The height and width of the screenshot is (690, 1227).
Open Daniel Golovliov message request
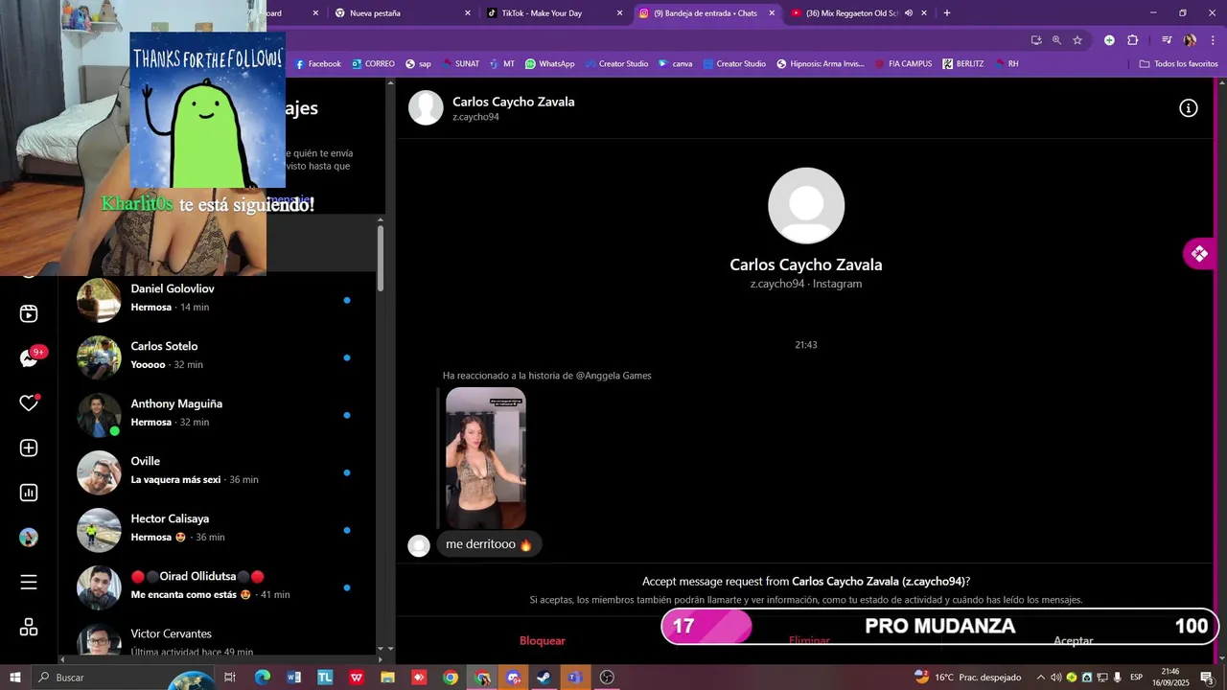tap(217, 298)
